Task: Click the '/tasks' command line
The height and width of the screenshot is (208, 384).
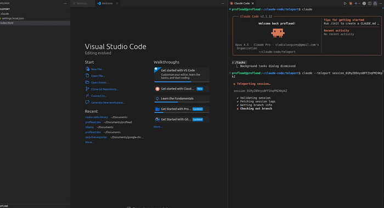Action: click(240, 62)
